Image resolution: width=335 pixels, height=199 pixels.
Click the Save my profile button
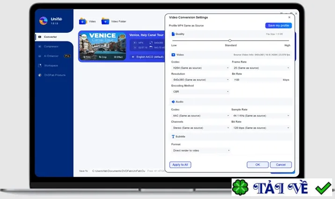click(278, 25)
